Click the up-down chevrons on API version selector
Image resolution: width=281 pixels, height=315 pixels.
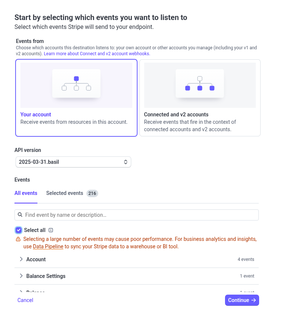(x=126, y=162)
